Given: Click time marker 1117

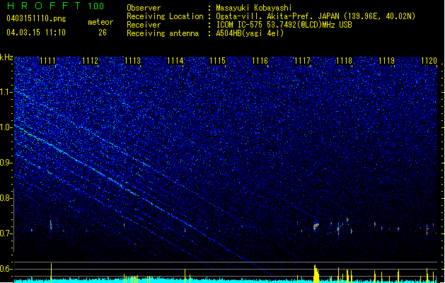Looking at the screenshot, I should tap(302, 61).
